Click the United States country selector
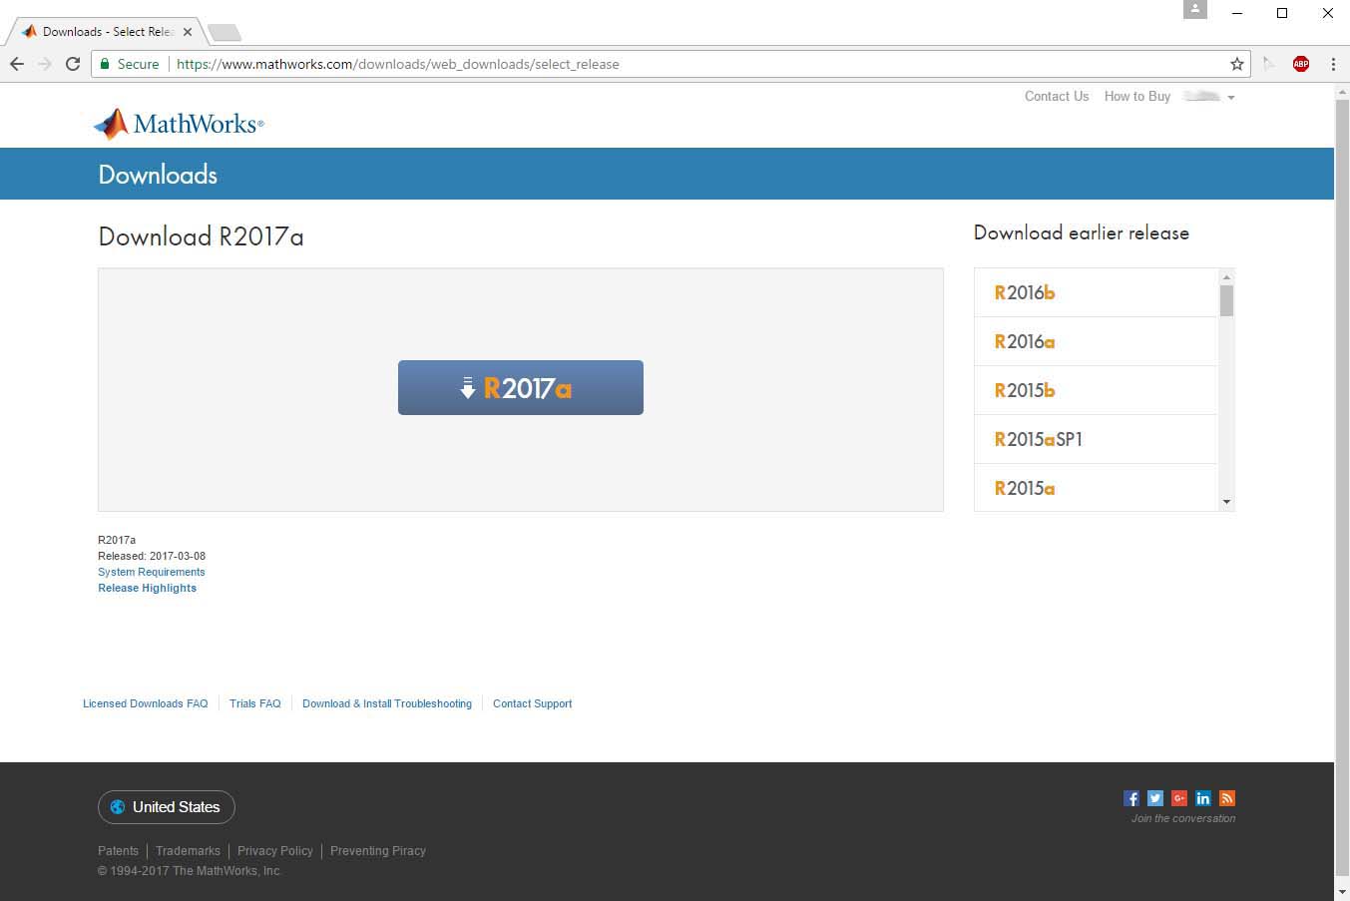The image size is (1350, 901). pyautogui.click(x=167, y=807)
